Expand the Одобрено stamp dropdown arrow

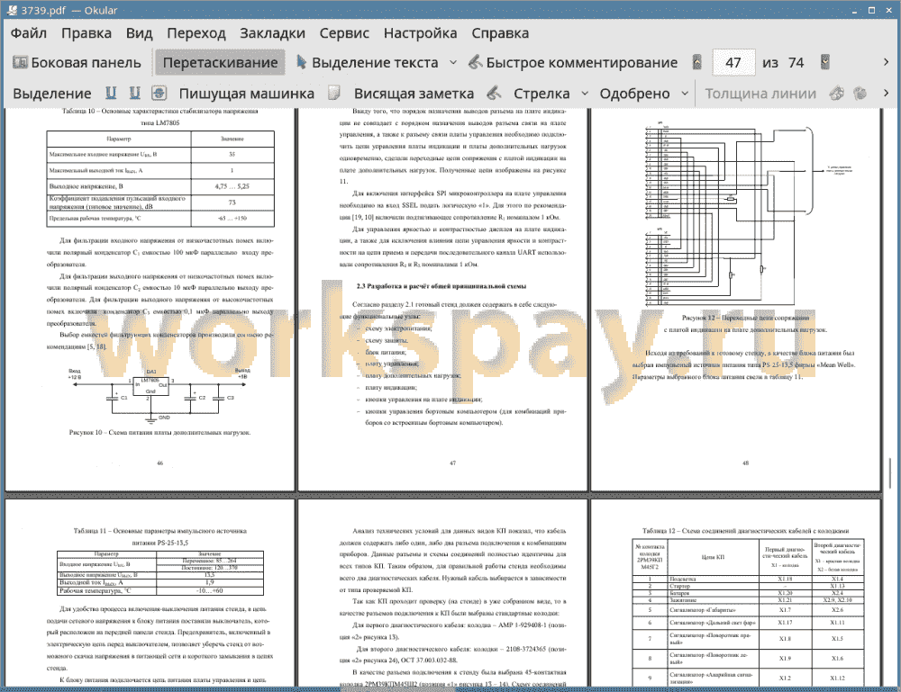[x=685, y=94]
